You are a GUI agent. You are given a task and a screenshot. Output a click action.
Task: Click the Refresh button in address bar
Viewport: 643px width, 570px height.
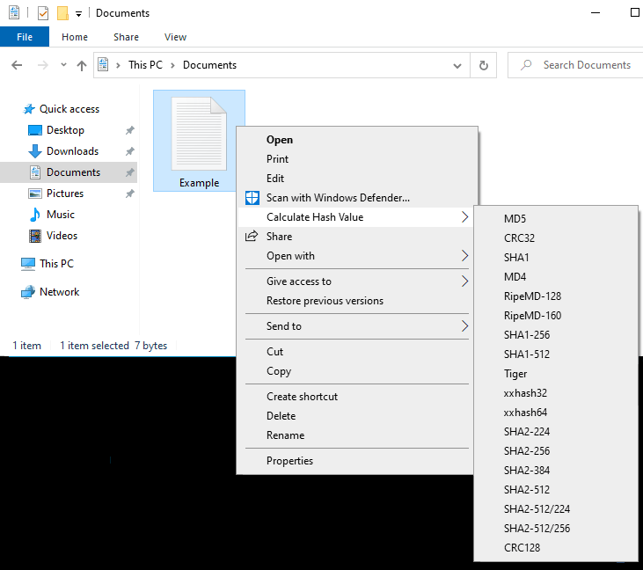pyautogui.click(x=483, y=65)
